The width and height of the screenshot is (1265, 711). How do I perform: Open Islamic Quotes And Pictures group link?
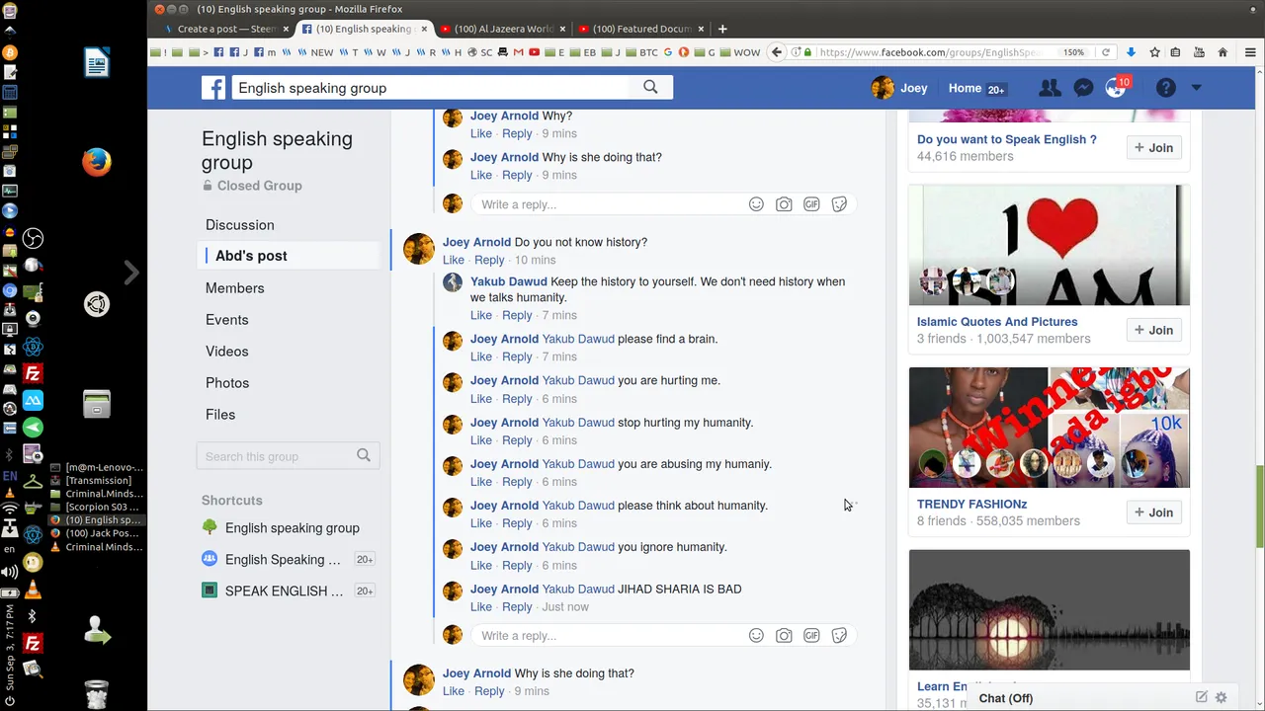997,322
